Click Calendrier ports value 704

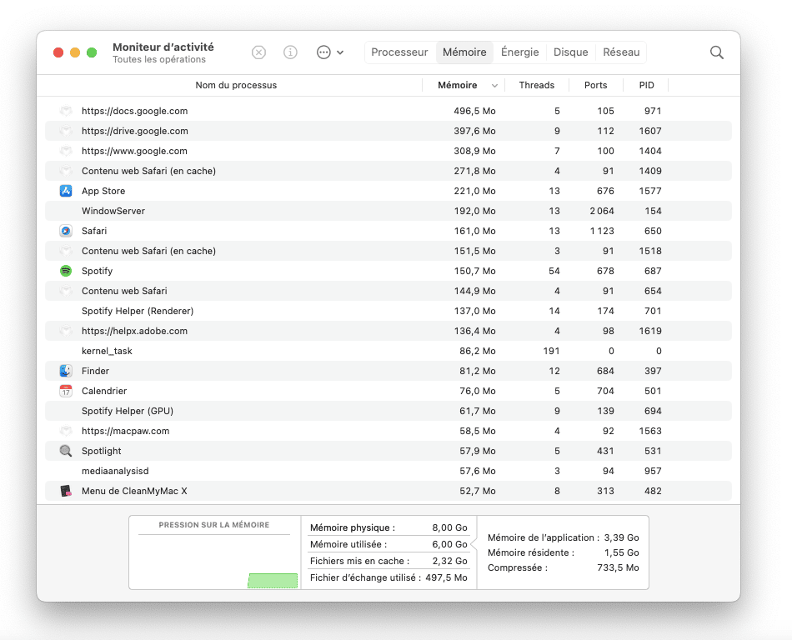605,391
